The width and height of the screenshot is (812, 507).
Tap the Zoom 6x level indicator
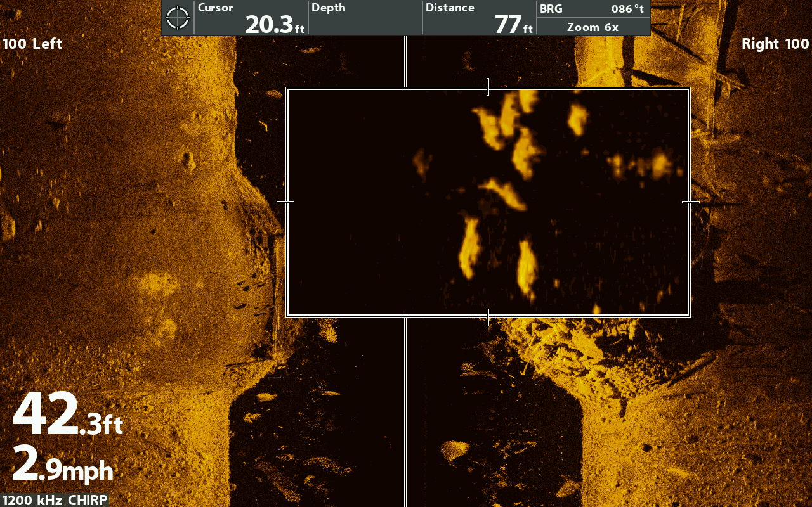coord(593,27)
